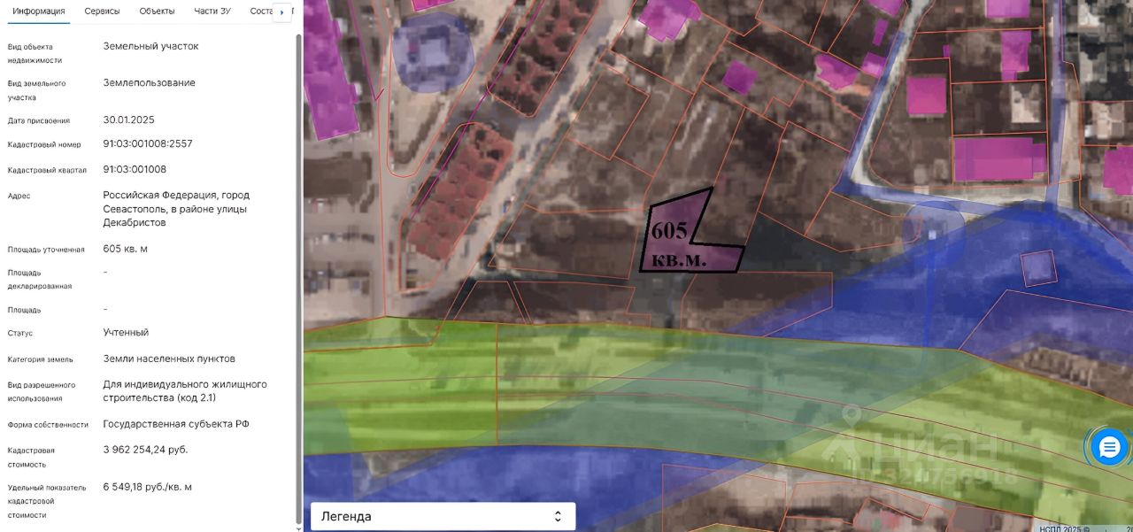Select the Учтенный status value

pos(126,332)
